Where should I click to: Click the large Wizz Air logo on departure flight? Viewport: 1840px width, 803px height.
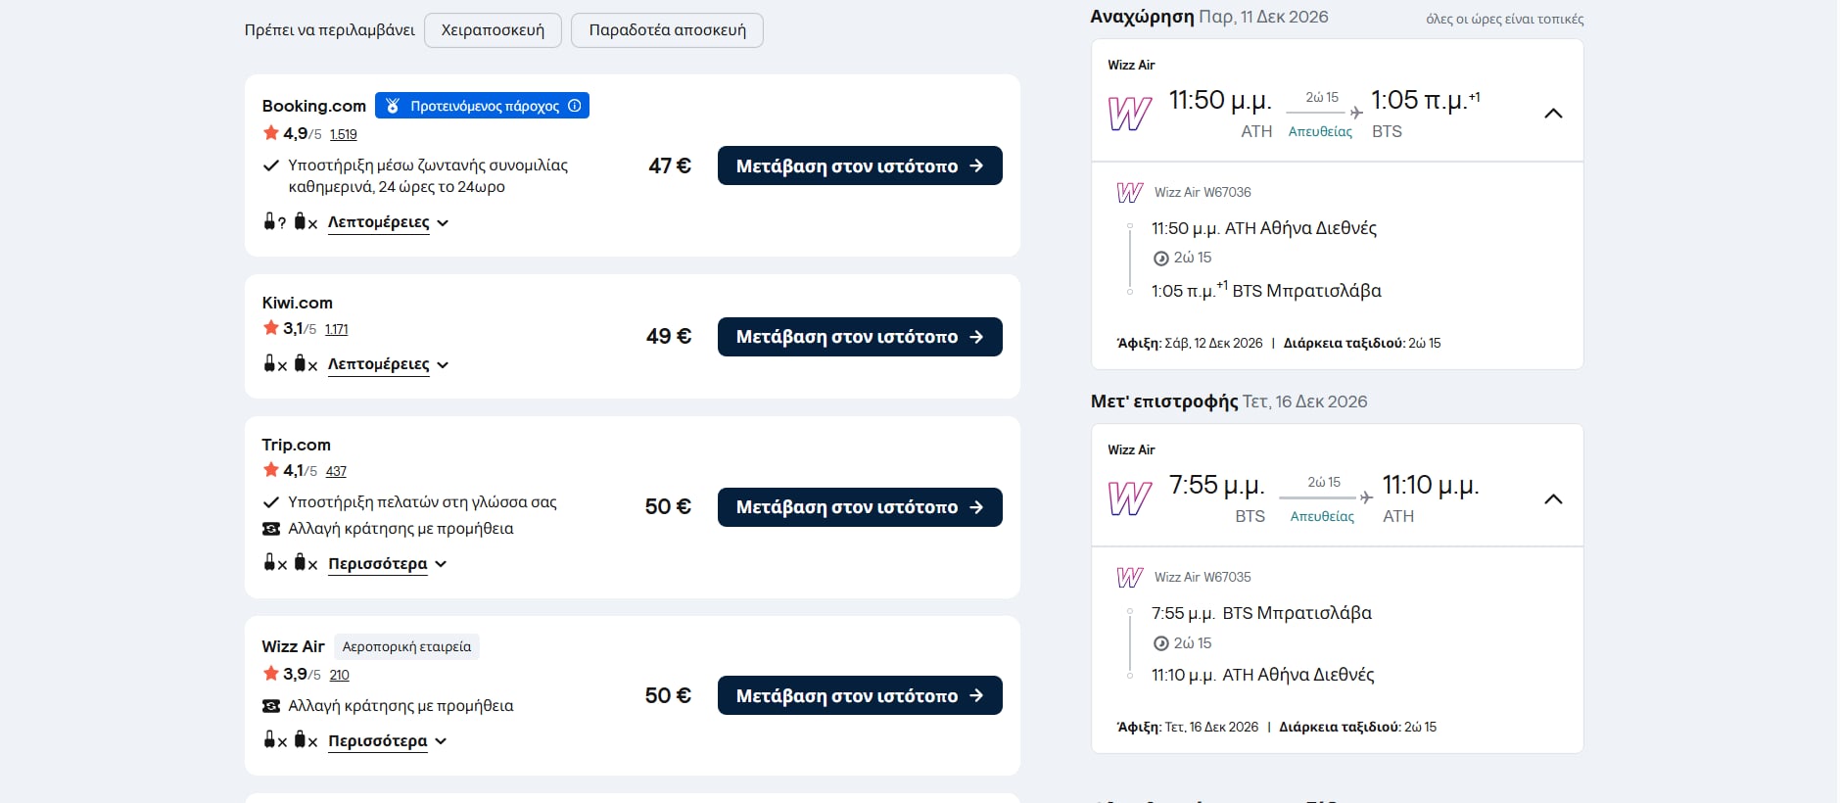click(1129, 114)
